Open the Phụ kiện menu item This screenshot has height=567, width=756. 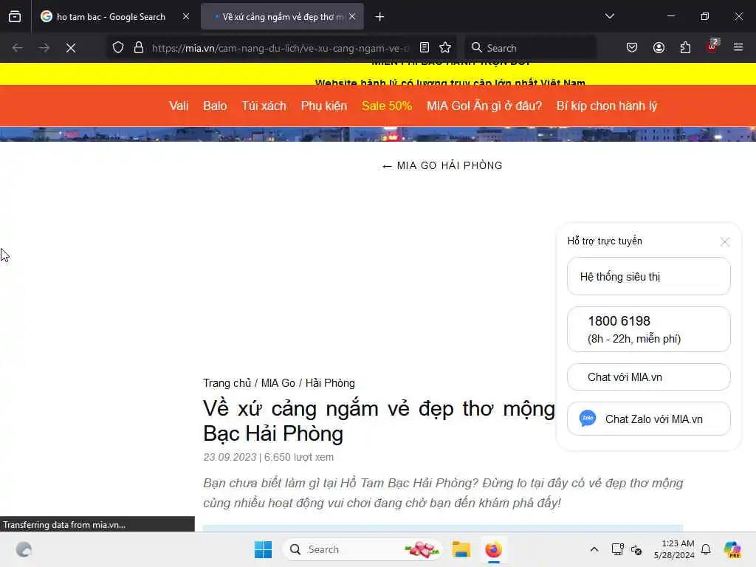324,106
